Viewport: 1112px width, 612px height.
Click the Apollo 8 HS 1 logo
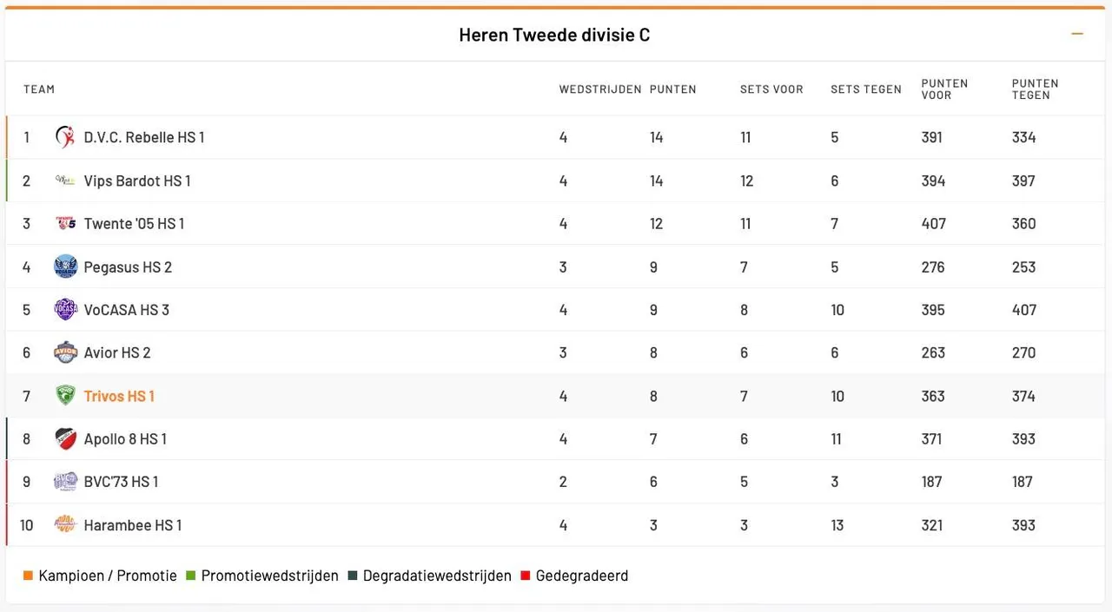tap(65, 439)
